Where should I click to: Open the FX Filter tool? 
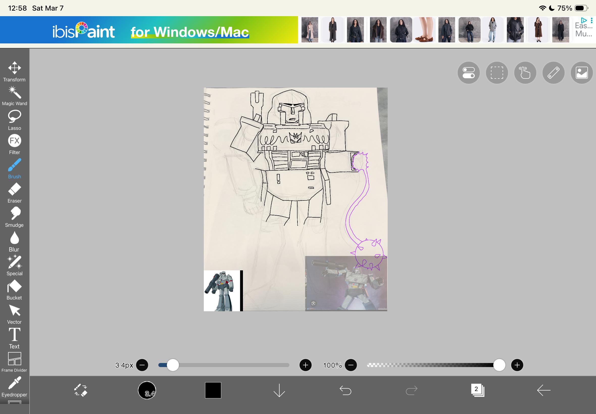[x=15, y=144]
